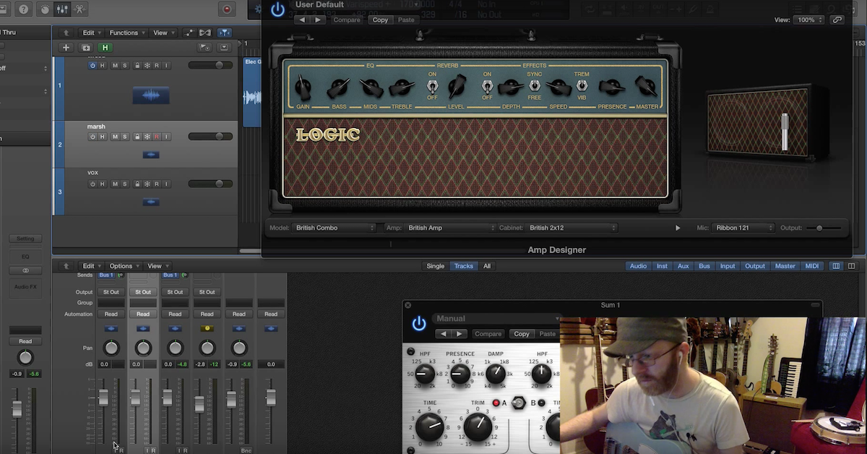Select the vox track header name
Screen dimensions: 867x454
[92, 173]
